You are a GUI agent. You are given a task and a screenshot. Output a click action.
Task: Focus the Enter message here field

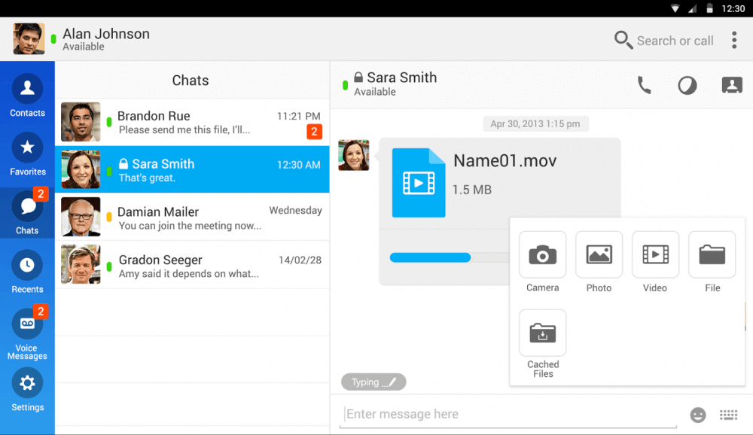tap(508, 414)
